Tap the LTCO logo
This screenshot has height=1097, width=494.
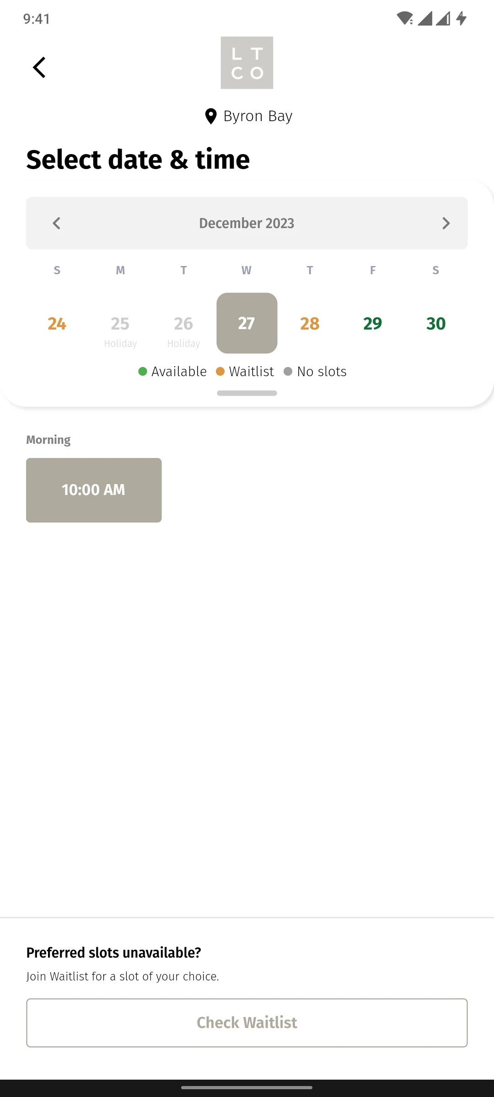247,63
